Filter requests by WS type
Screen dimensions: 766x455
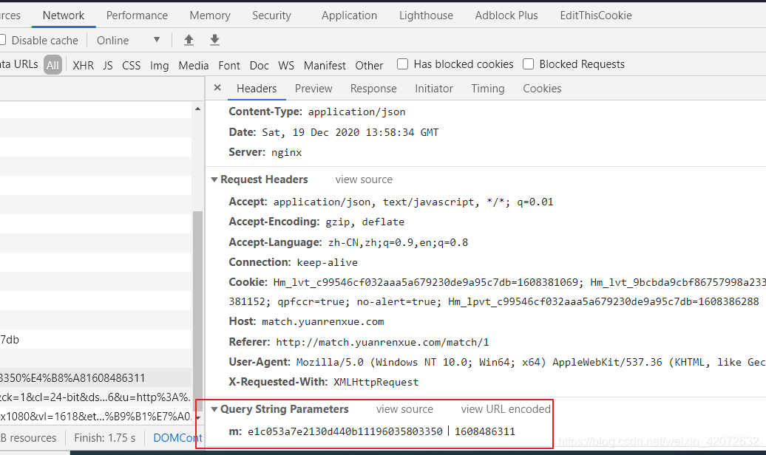(286, 65)
